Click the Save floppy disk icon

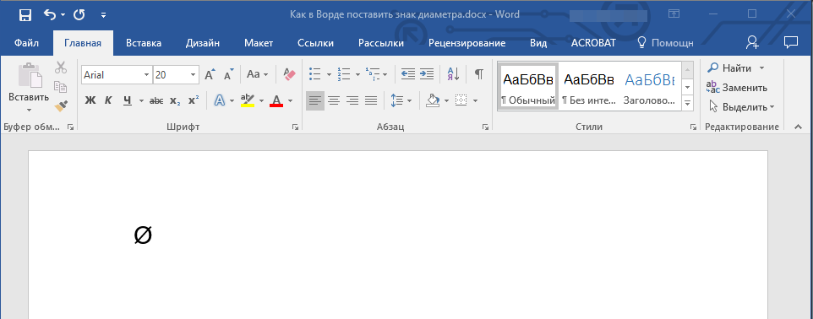tap(25, 15)
